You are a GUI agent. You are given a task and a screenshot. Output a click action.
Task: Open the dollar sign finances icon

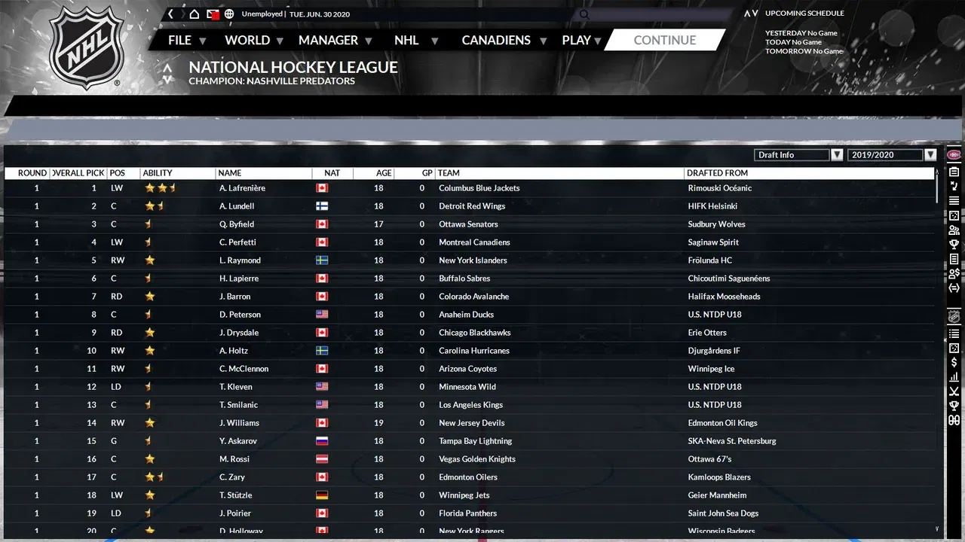[x=954, y=363]
